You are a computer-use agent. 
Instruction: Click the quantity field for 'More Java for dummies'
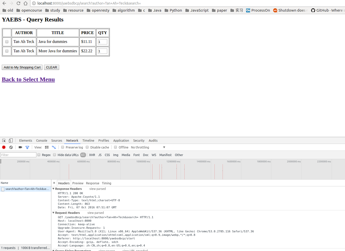(102, 51)
